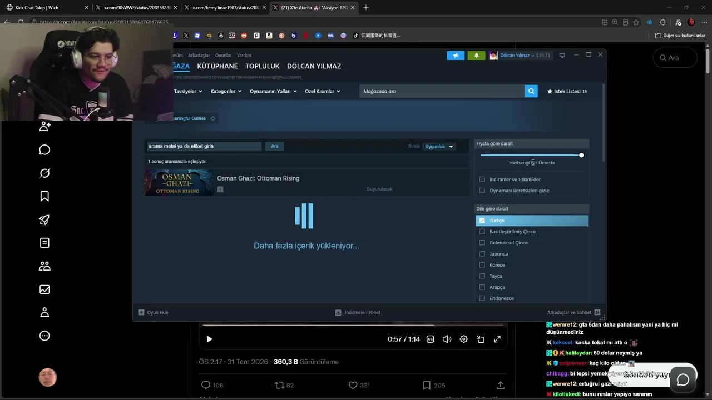Screen dimensions: 712x400
Task: Open video settings gear
Action: point(463,339)
